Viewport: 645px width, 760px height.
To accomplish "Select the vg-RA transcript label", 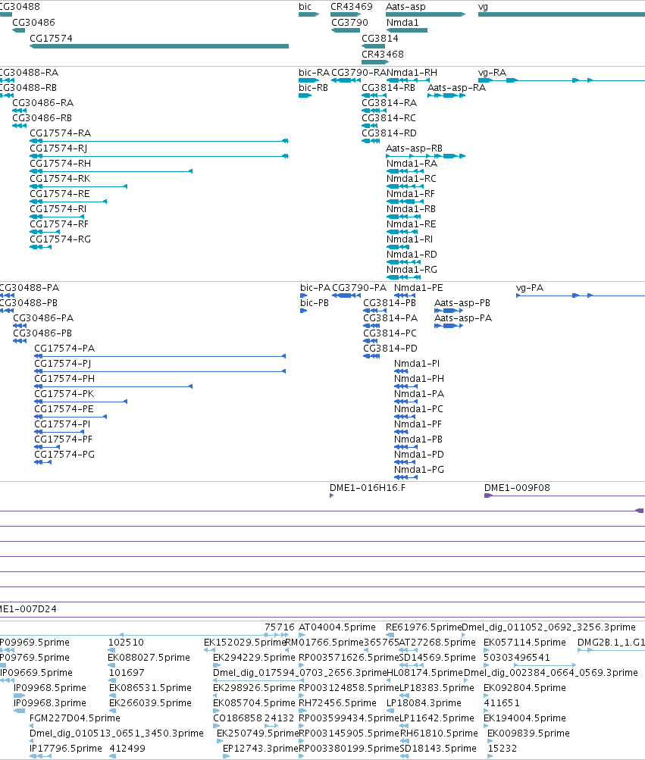I will [492, 73].
